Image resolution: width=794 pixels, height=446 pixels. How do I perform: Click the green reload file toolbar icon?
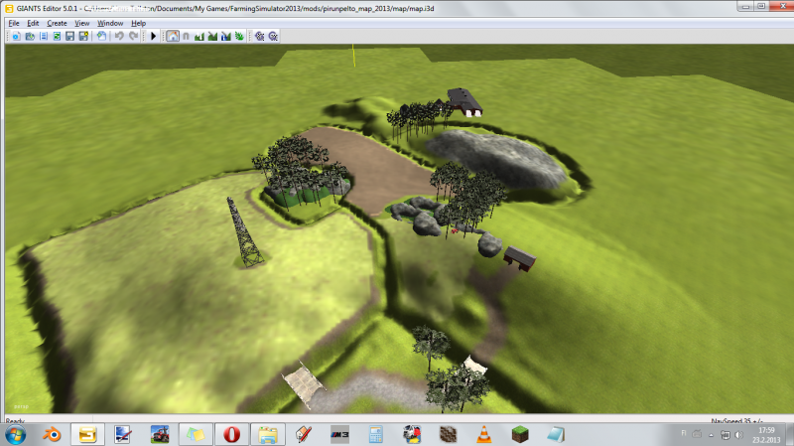click(x=57, y=36)
